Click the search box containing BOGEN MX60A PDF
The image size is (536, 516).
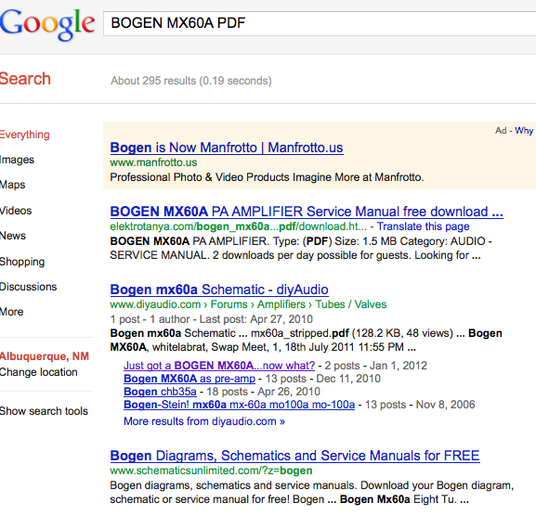click(320, 23)
